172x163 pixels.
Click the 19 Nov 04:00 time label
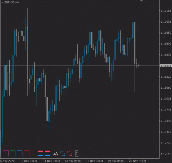[116, 161]
